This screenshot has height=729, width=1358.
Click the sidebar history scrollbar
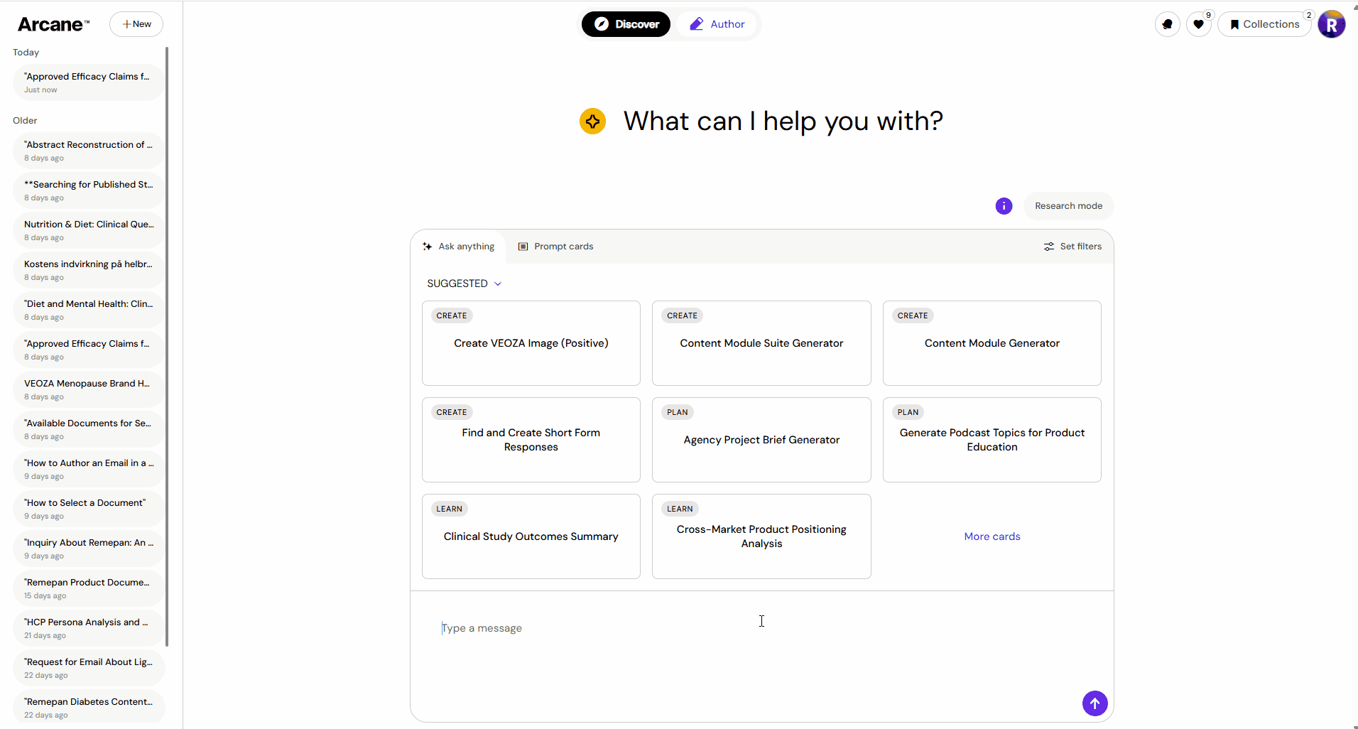(x=167, y=347)
